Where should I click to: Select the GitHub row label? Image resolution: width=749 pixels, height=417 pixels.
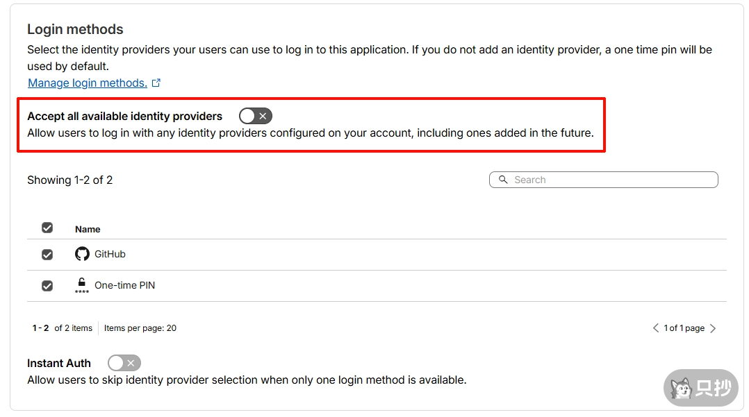[x=110, y=255]
